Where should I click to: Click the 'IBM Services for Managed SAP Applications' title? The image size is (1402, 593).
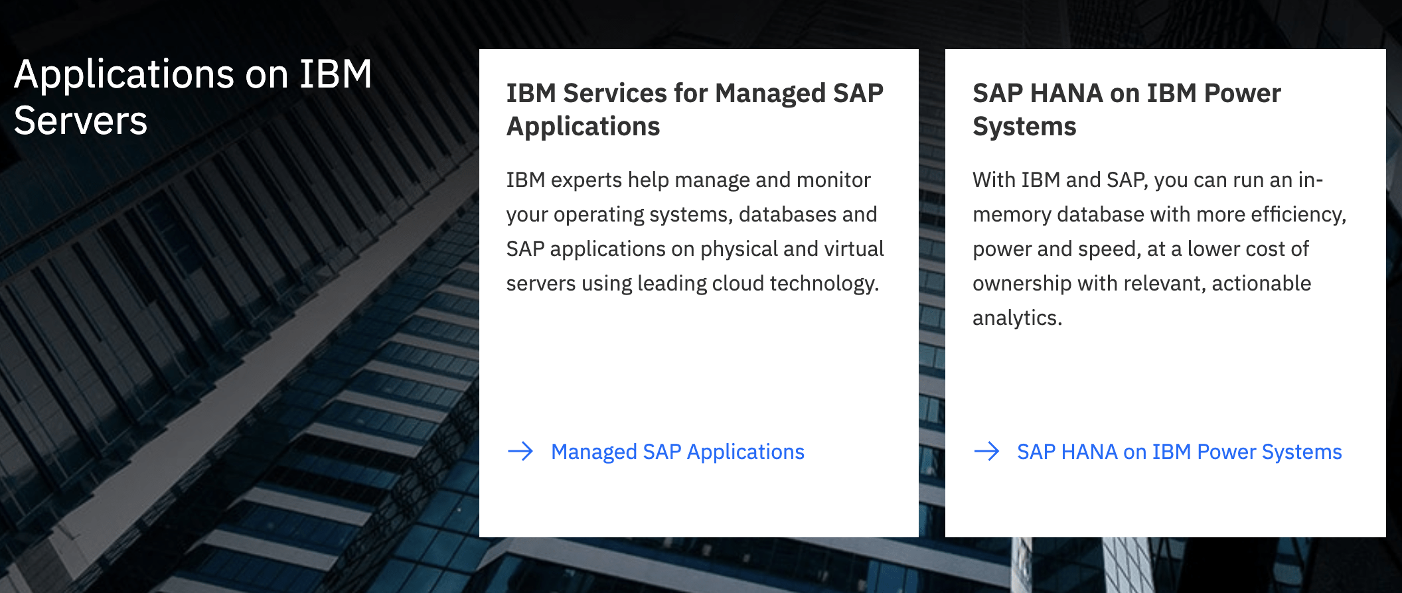coord(694,109)
